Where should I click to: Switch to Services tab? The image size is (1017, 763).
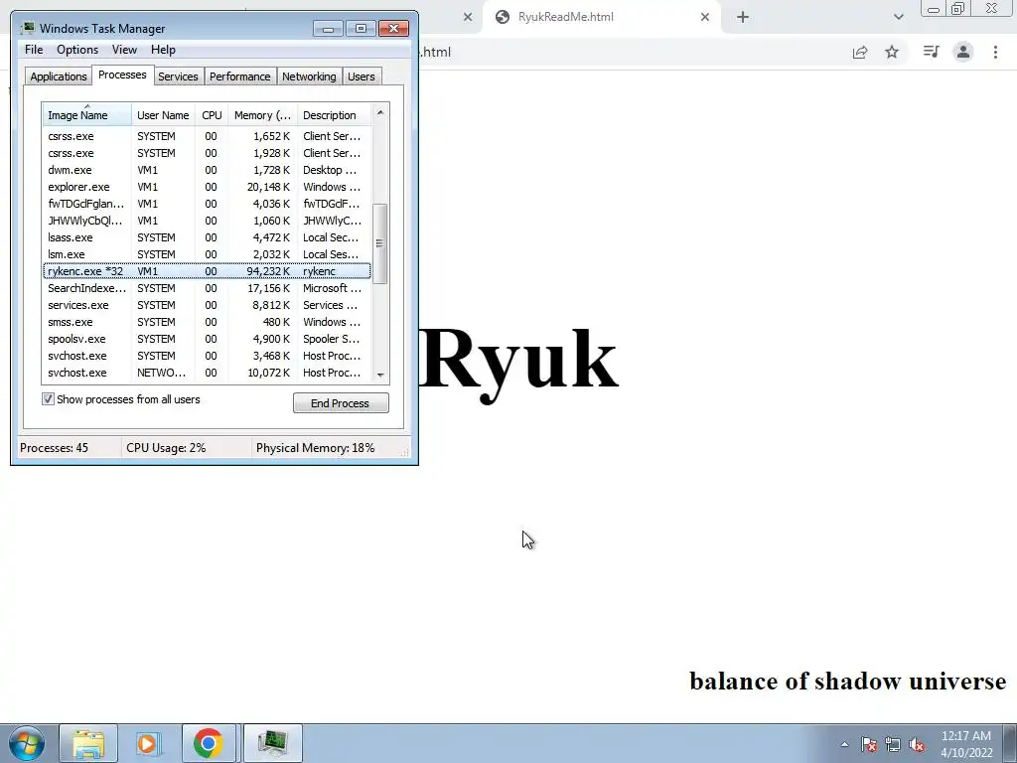(x=178, y=76)
